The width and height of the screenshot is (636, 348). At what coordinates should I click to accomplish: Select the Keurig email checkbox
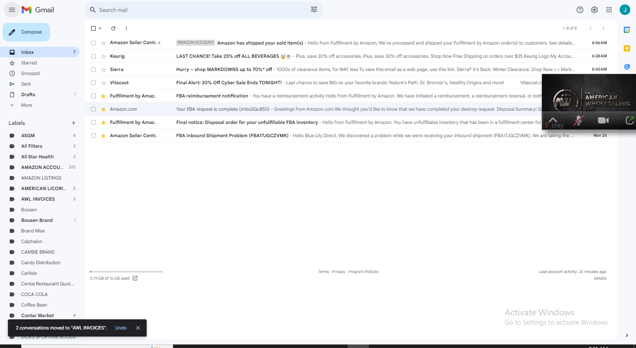[x=93, y=56]
